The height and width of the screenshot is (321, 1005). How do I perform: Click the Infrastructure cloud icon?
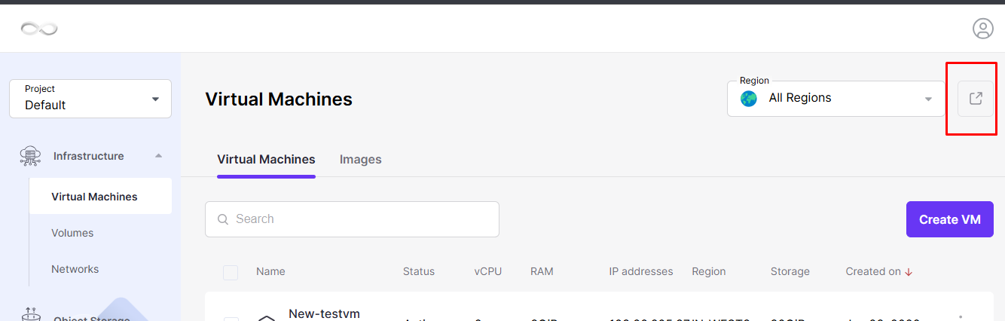point(31,156)
